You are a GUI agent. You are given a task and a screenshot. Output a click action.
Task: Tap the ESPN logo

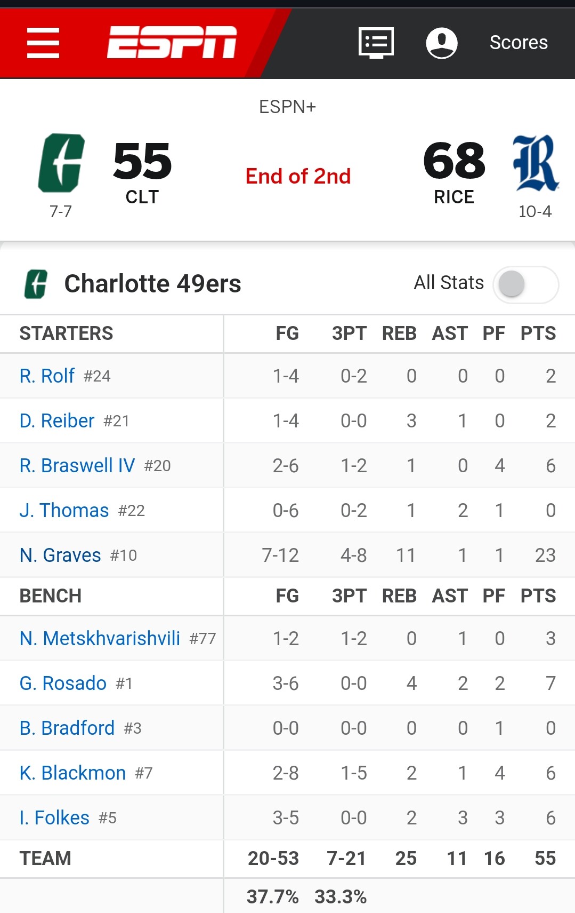(172, 42)
